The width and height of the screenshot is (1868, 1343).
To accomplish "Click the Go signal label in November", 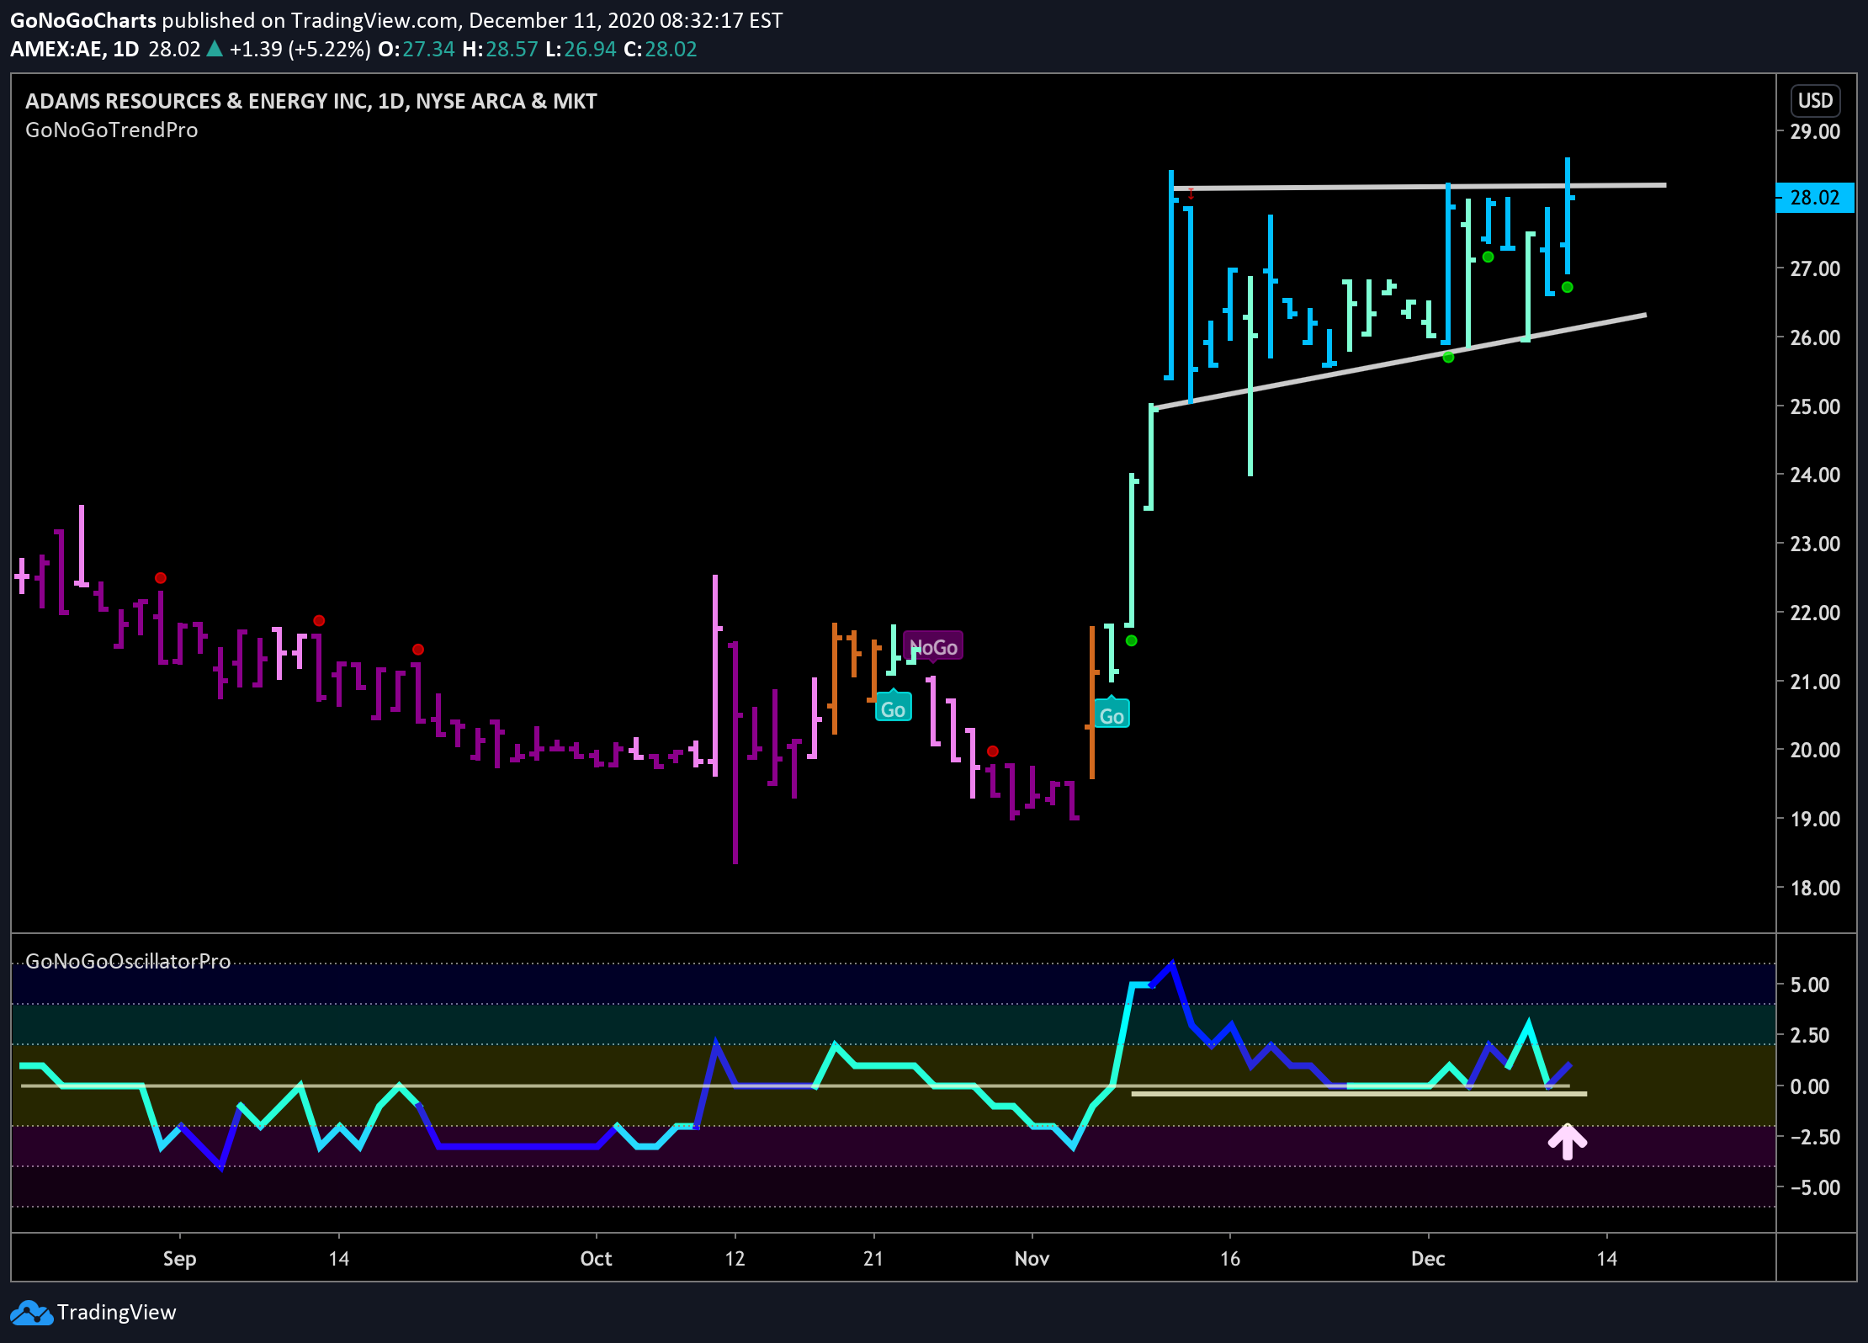I will point(1112,715).
